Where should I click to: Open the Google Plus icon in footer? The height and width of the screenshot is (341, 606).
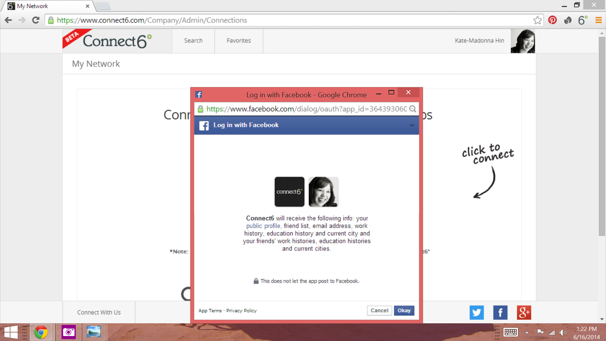click(524, 313)
